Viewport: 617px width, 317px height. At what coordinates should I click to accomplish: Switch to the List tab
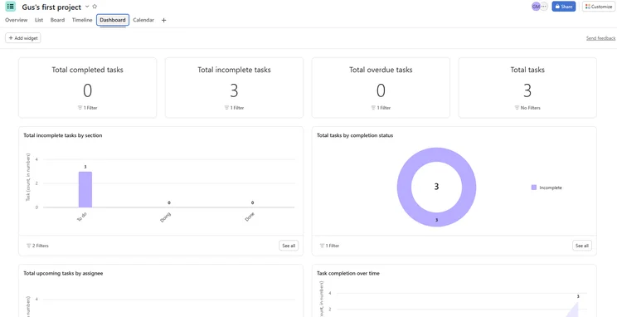coord(39,20)
